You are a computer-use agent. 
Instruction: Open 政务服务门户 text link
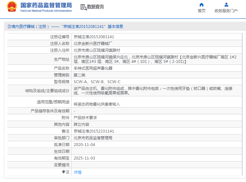pyautogui.click(x=226, y=11)
